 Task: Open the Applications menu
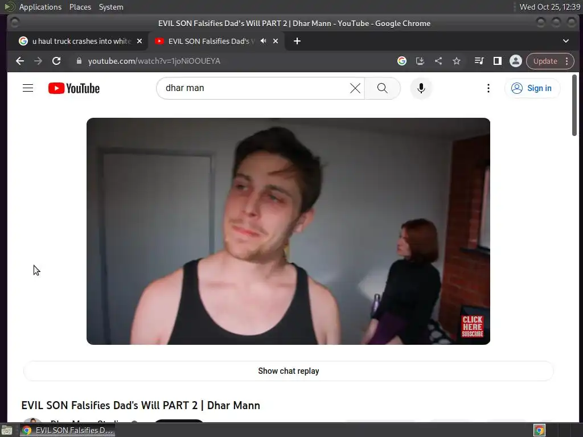40,7
